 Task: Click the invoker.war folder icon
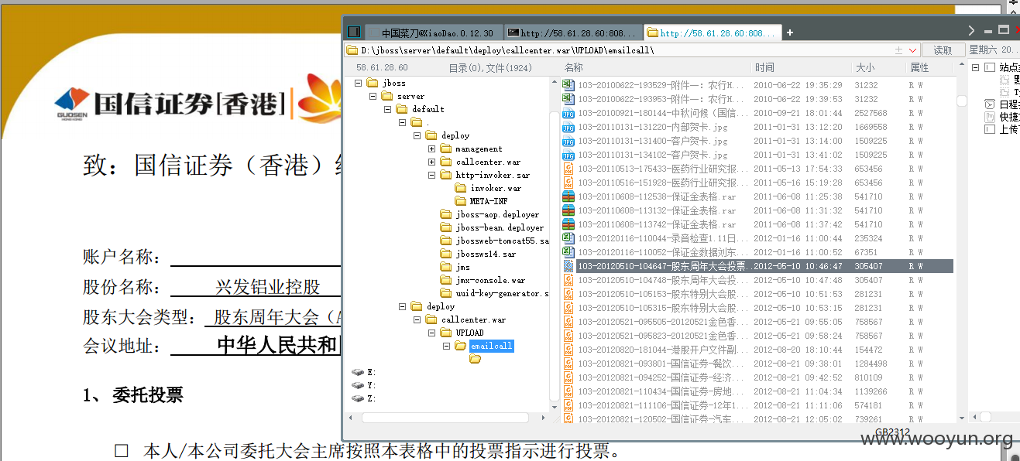[x=461, y=188]
